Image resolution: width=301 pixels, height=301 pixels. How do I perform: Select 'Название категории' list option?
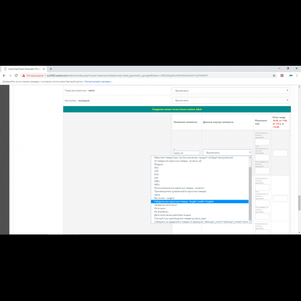[165, 205]
